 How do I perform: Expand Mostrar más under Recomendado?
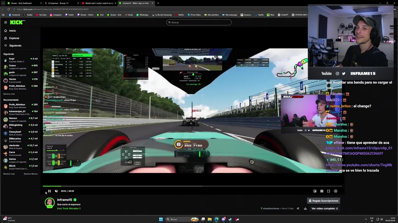9,174
